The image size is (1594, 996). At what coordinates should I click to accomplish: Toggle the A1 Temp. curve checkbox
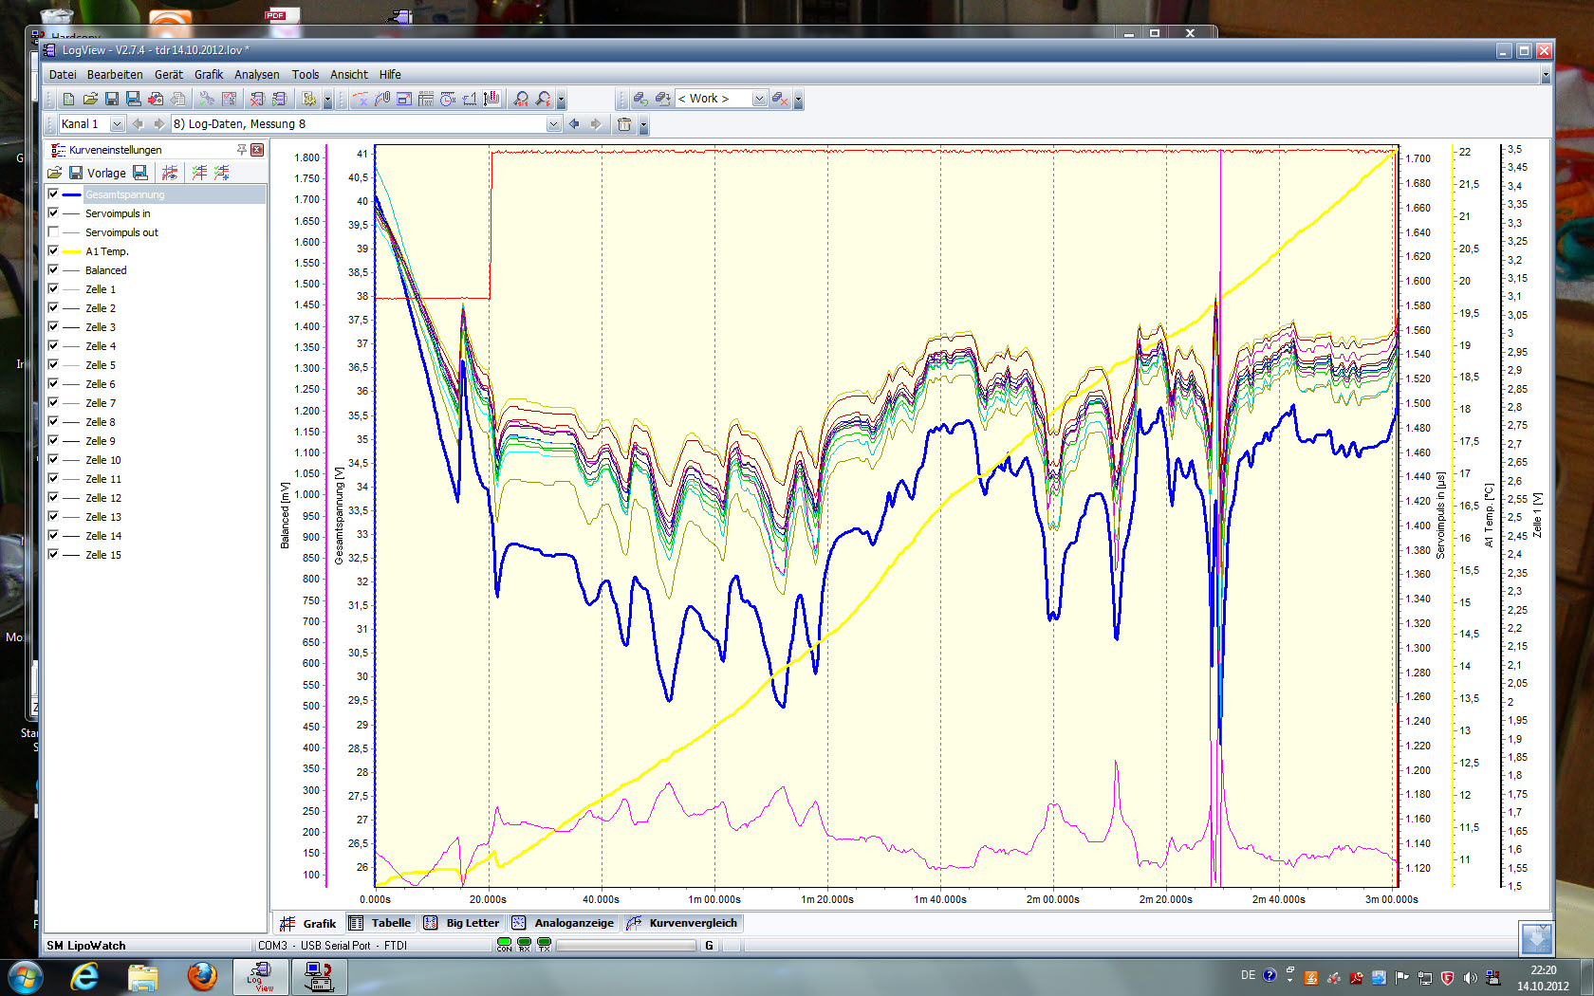coord(53,251)
